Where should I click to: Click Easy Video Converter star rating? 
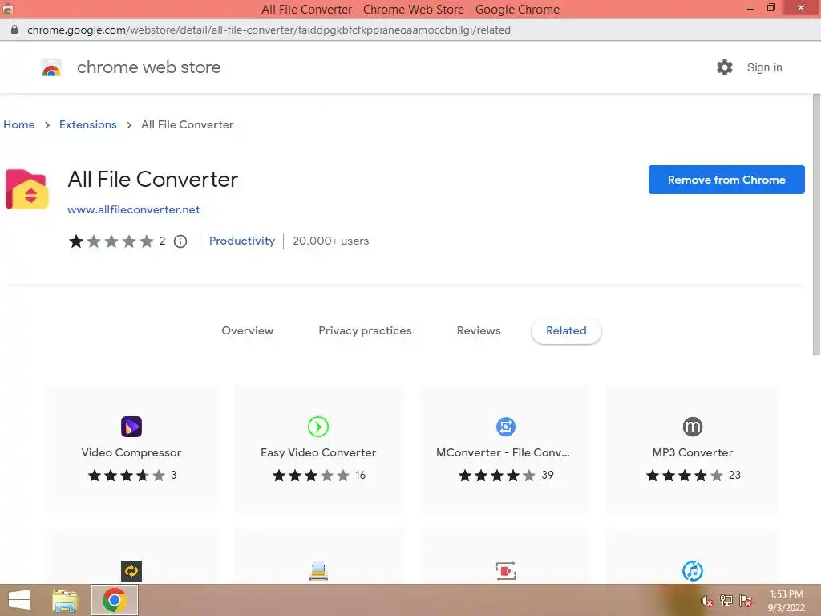click(311, 476)
